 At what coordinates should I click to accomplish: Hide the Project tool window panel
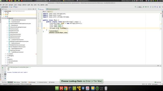[x=36, y=9]
